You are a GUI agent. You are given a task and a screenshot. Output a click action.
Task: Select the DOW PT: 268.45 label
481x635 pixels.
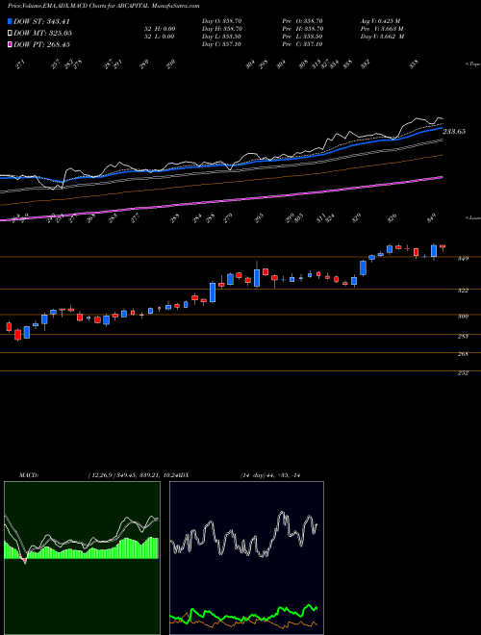tap(41, 44)
